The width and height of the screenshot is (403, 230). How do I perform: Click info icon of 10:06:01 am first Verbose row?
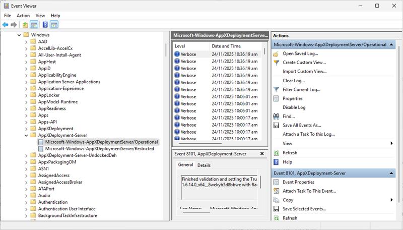tap(177, 96)
